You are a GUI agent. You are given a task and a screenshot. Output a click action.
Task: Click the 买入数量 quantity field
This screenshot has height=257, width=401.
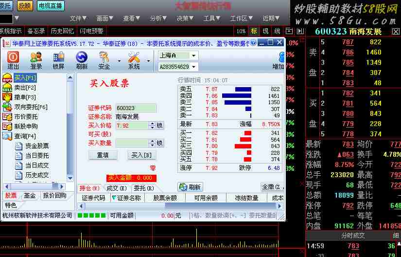pyautogui.click(x=132, y=143)
